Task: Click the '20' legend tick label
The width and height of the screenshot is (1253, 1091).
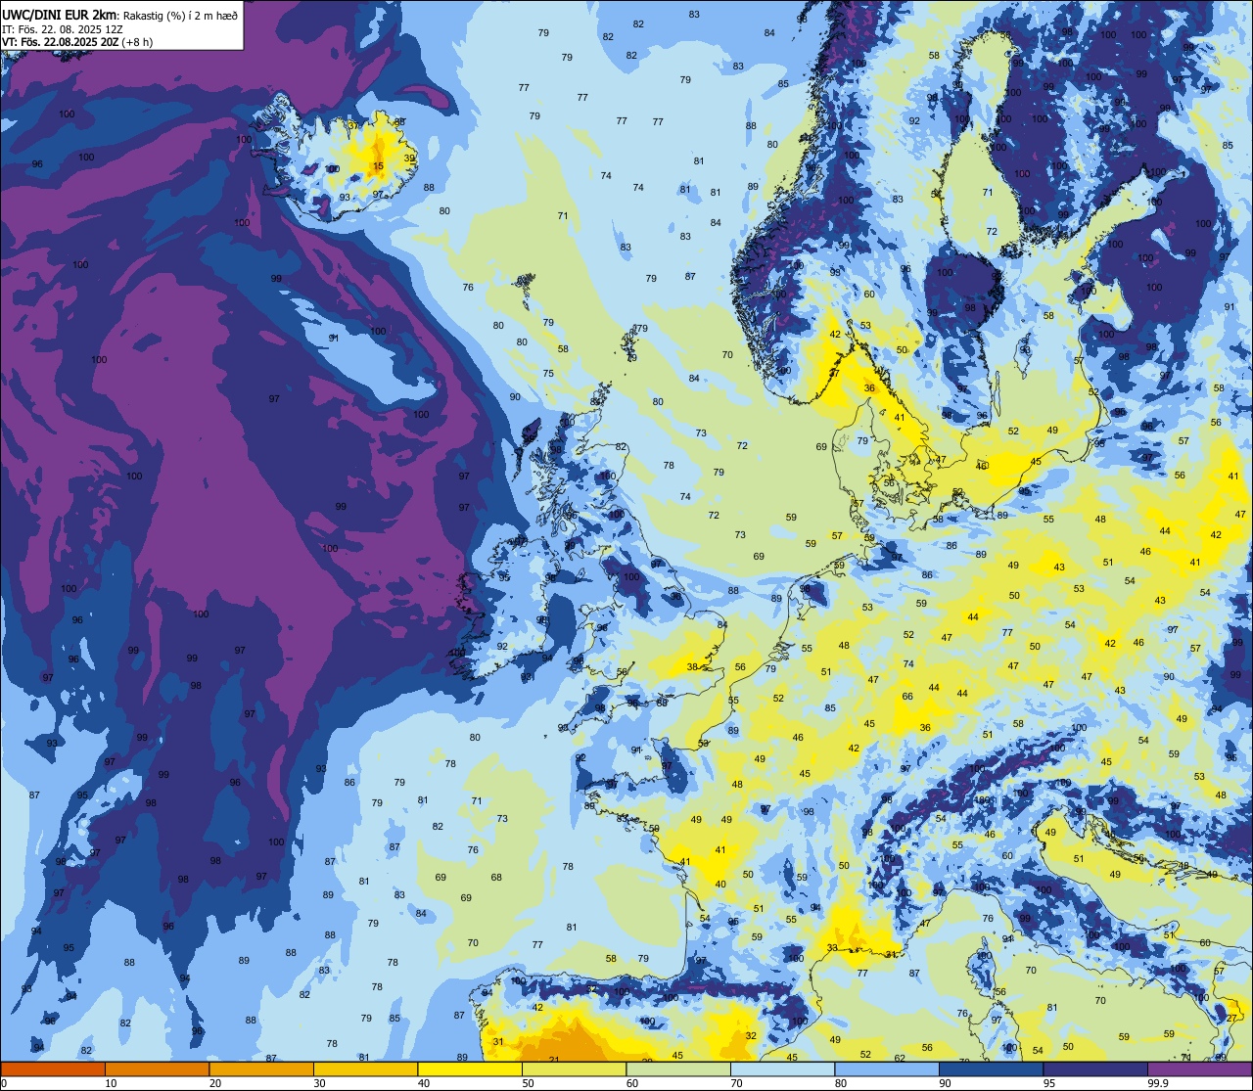Action: [215, 1083]
